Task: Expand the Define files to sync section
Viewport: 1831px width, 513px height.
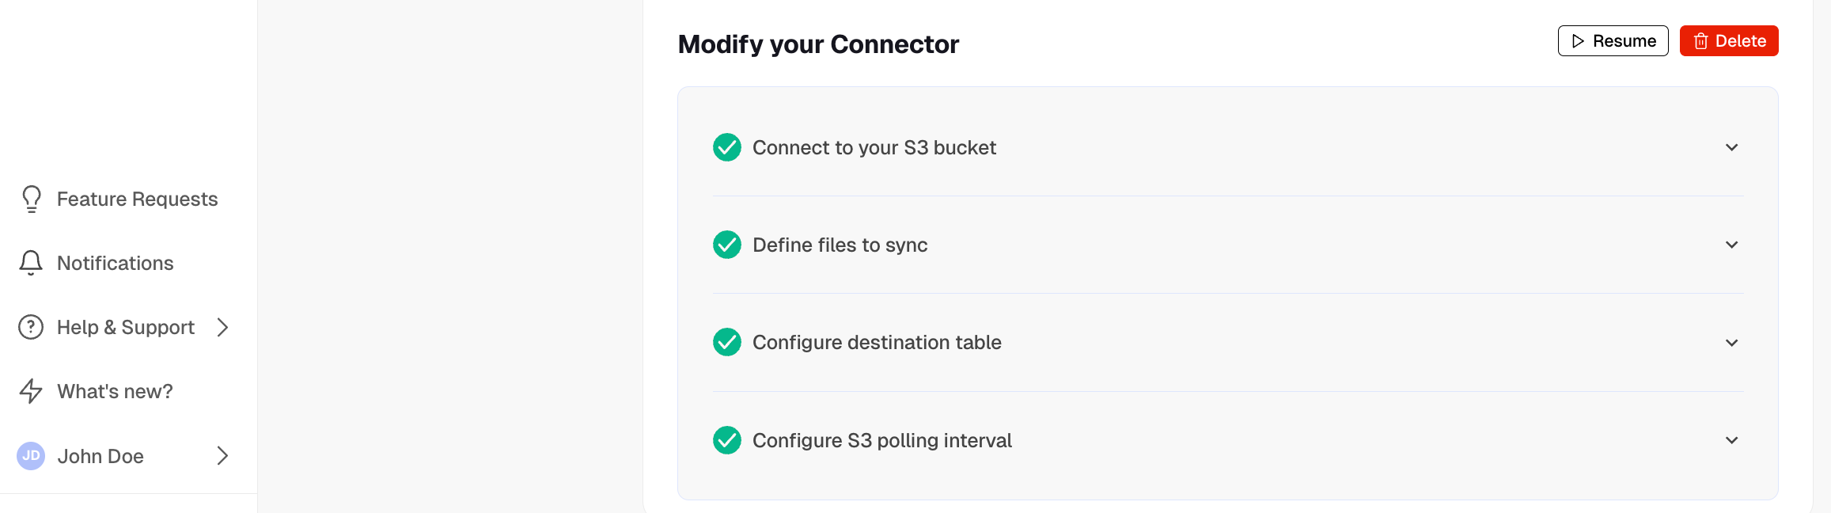Action: tap(1731, 245)
